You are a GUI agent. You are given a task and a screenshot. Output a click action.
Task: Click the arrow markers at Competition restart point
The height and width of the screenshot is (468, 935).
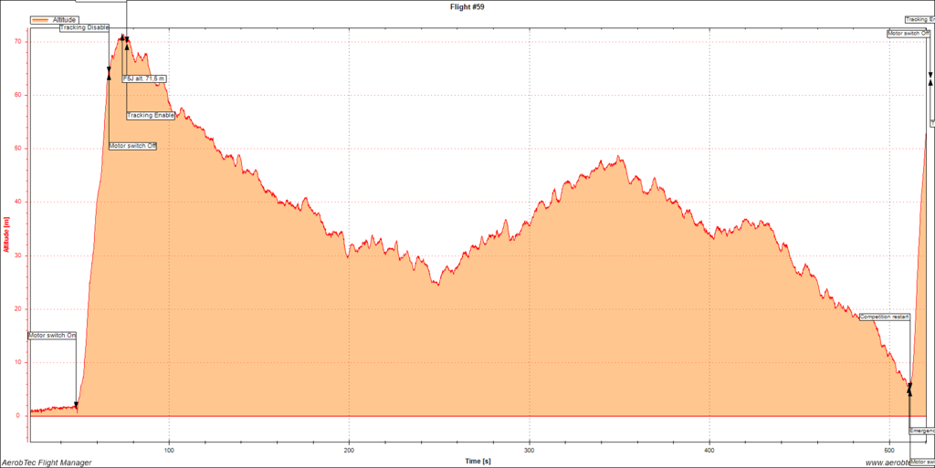coord(909,389)
